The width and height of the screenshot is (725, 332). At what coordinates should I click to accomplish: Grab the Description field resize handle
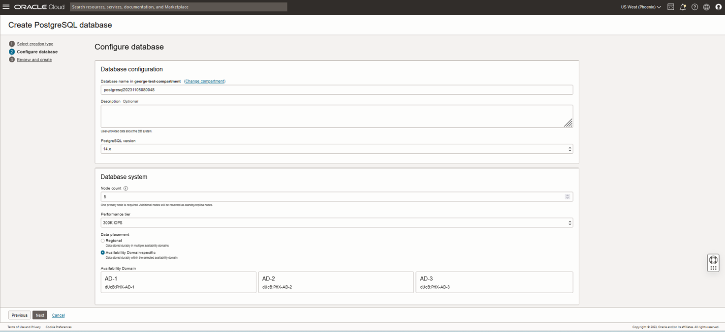coord(568,123)
